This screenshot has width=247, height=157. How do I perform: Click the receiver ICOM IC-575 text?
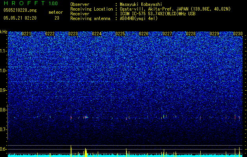(x=134, y=14)
